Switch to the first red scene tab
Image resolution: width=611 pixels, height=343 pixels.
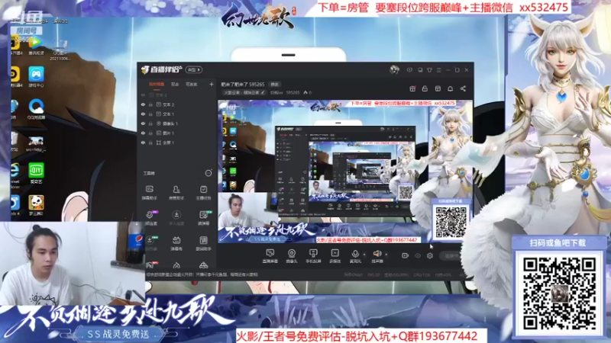[157, 84]
